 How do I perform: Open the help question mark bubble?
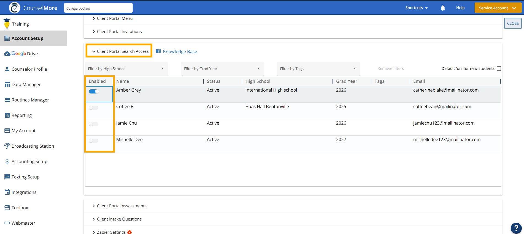pos(516,228)
